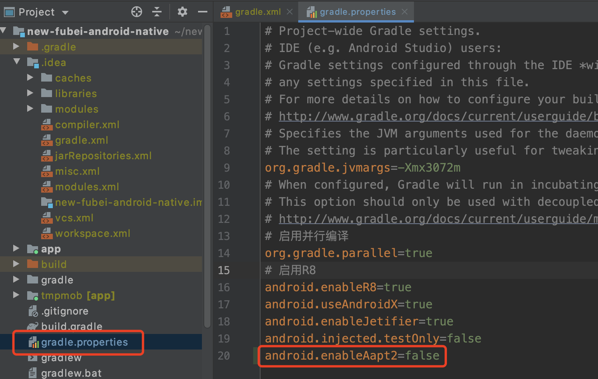
Task: Click the gradle.properties file icon in tree
Action: point(34,342)
